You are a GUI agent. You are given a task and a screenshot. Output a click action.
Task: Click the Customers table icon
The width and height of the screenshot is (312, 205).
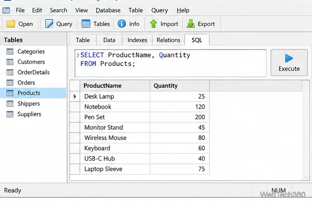coord(10,62)
